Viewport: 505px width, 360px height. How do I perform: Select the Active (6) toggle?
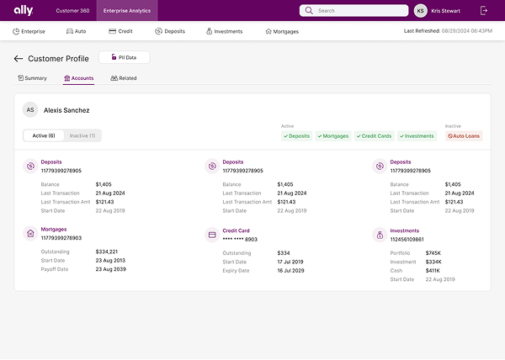click(x=44, y=135)
